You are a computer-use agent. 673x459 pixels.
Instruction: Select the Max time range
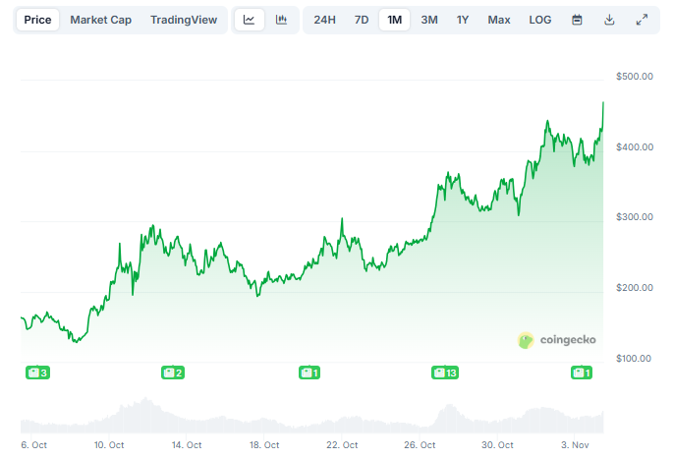[499, 20]
